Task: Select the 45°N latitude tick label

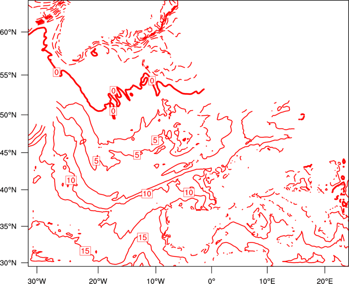Action: click(x=8, y=153)
